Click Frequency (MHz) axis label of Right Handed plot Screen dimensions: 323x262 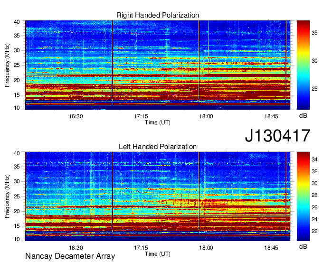pos(7,65)
